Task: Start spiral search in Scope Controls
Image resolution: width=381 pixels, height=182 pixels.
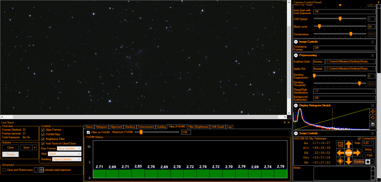Action: [340, 145]
